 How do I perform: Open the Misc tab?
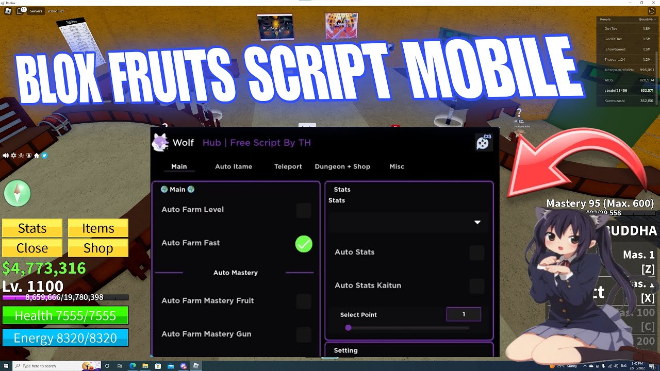coord(397,166)
